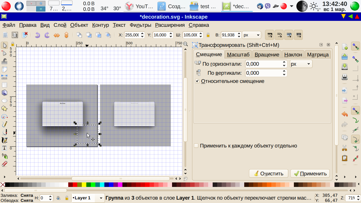Raise selection to top

[x=108, y=35]
